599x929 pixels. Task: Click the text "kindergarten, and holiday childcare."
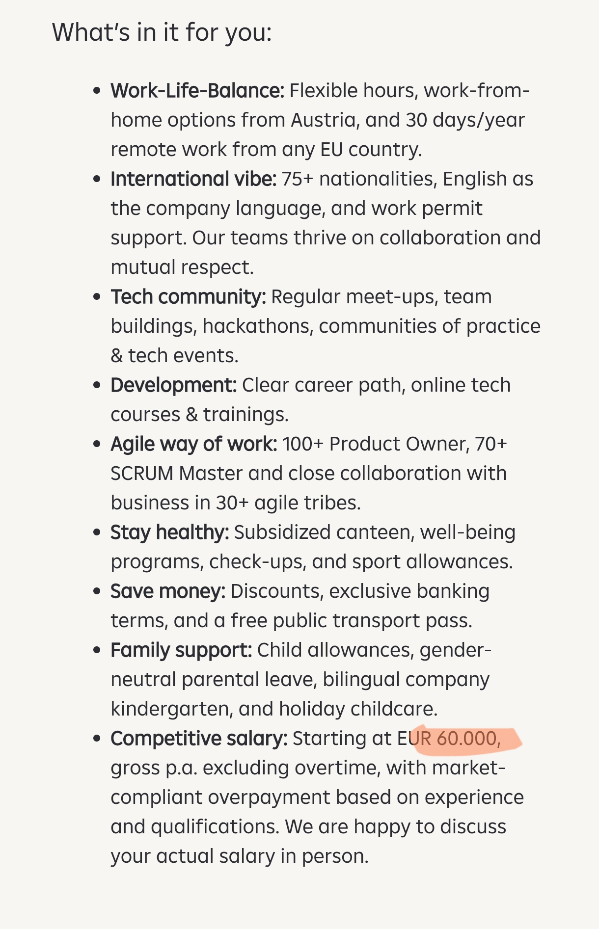pyautogui.click(x=274, y=709)
